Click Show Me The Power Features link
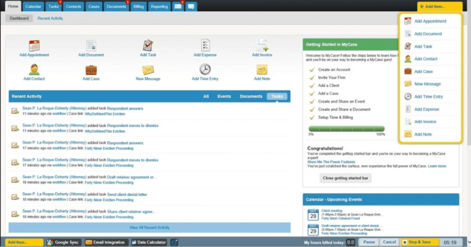Viewport: 471px width, 247px height. point(331,162)
